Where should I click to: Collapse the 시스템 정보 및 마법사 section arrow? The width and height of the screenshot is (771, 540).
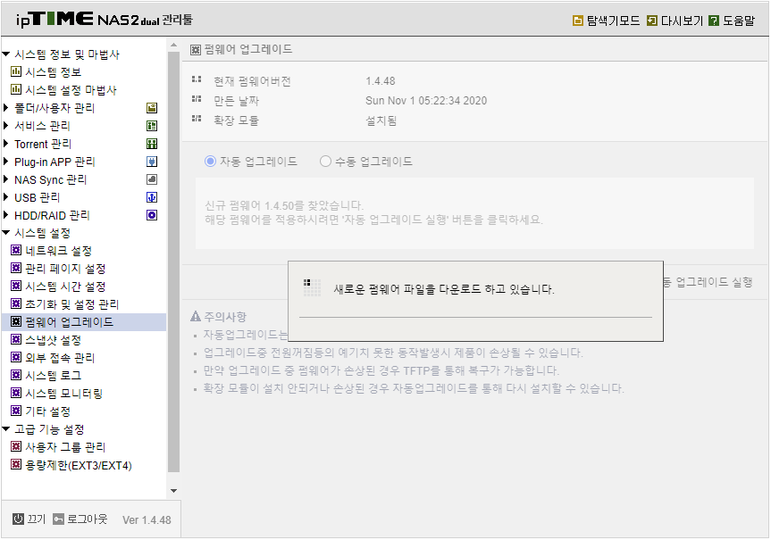(x=6, y=54)
